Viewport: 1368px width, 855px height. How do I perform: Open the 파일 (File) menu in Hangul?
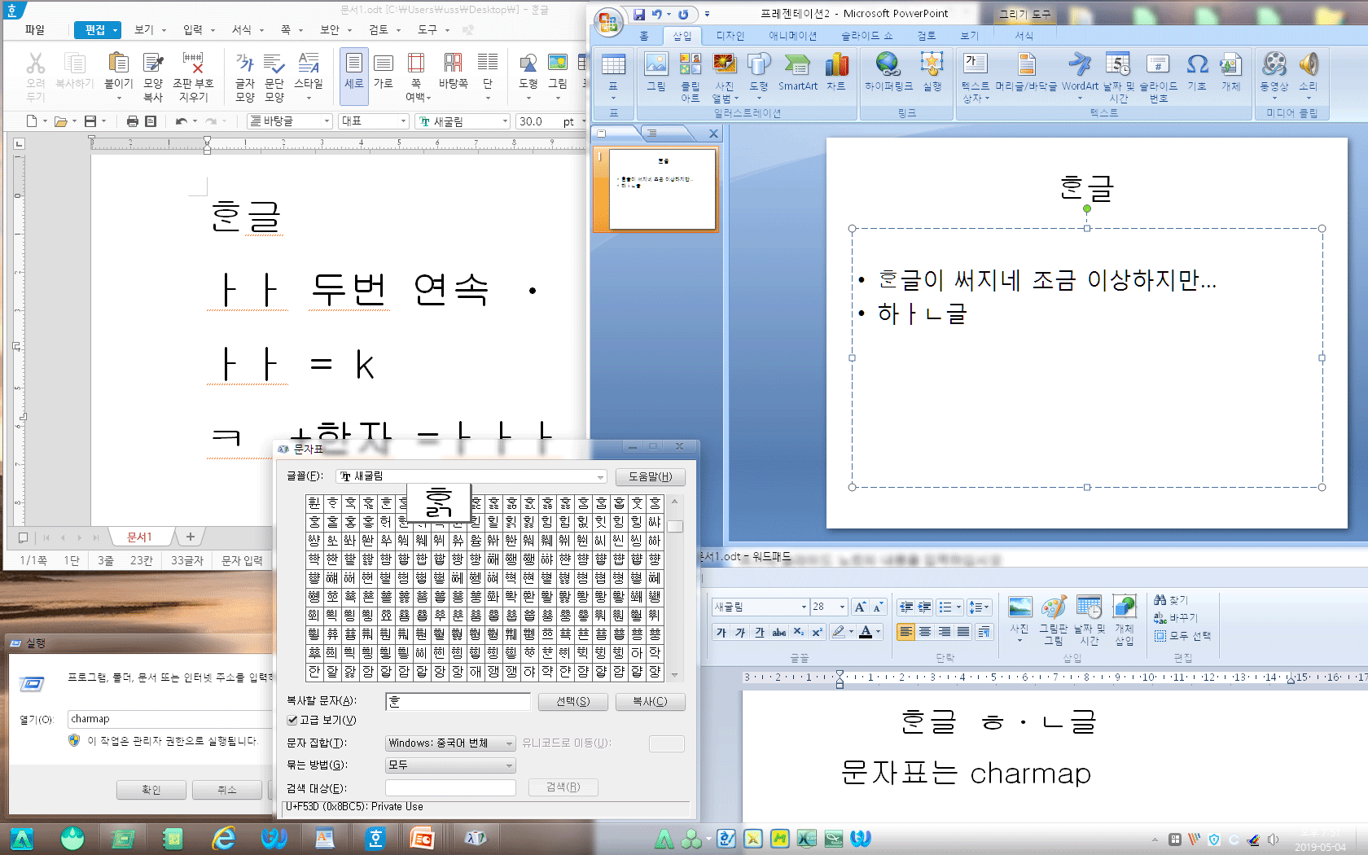pyautogui.click(x=35, y=29)
